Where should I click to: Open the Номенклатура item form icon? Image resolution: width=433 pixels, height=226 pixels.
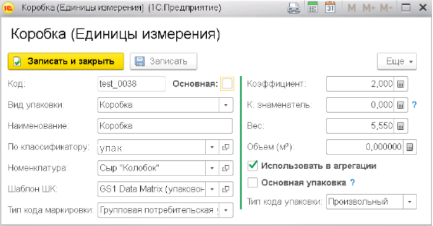tap(226, 168)
